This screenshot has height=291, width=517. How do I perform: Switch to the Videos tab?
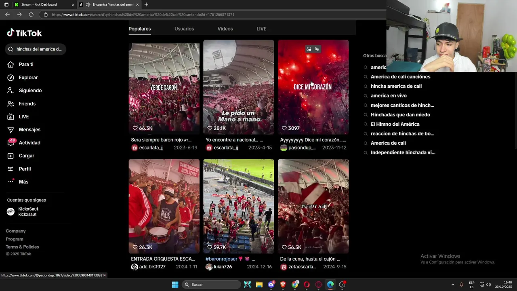(x=225, y=29)
